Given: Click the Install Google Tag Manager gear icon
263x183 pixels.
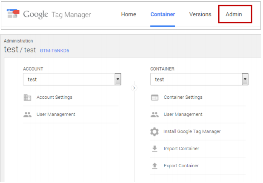Looking at the screenshot, I should coord(154,132).
